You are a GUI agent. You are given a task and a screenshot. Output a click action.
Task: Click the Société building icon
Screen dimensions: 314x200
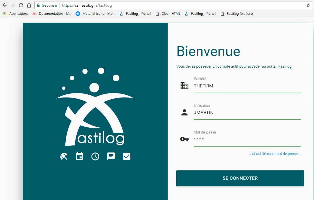tap(184, 86)
